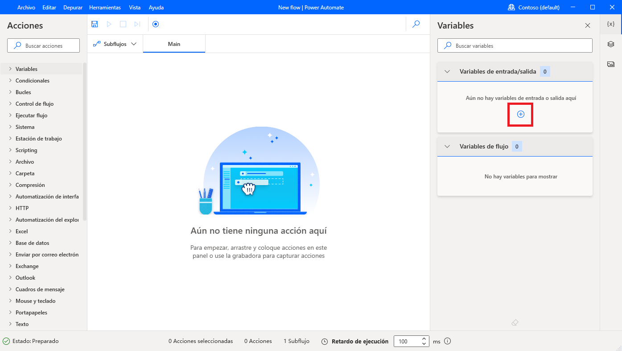Click the execution delay info icon

click(447, 341)
